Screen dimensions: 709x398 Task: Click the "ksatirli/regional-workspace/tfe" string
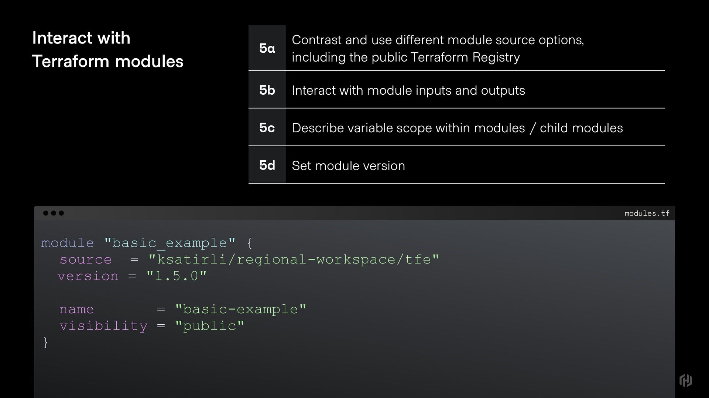pyautogui.click(x=294, y=259)
